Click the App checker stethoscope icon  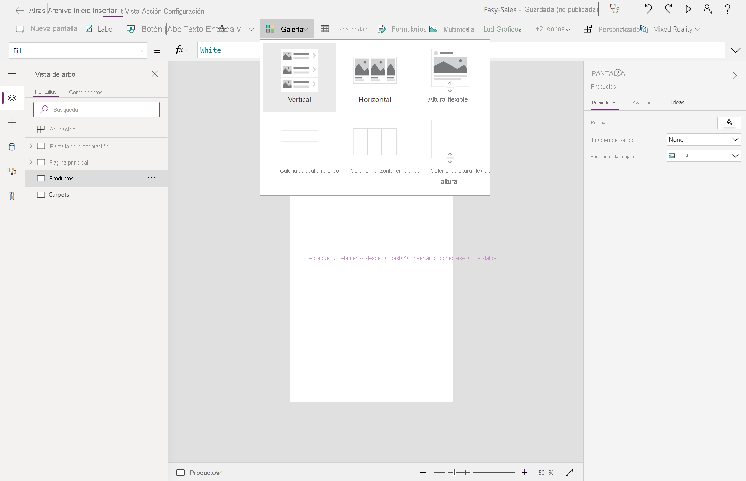(615, 9)
